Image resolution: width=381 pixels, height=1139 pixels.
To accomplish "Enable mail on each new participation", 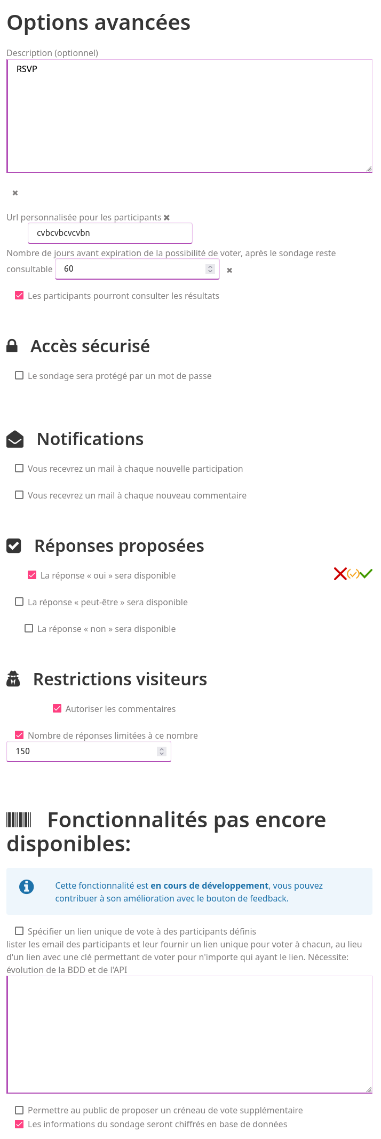I will [19, 468].
